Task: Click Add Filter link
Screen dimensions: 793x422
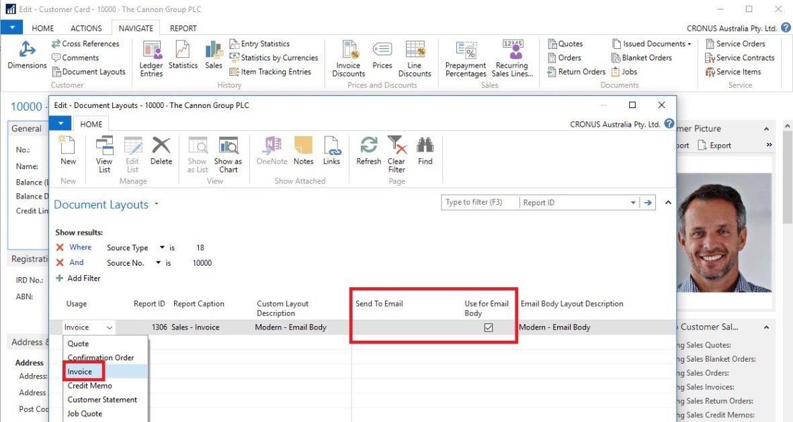Action: (83, 278)
